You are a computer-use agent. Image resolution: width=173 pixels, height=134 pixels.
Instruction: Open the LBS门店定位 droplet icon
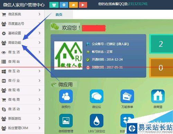tap(97, 120)
